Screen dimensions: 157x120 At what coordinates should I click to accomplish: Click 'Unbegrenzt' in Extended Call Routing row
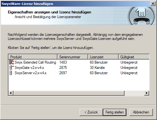click(x=129, y=62)
